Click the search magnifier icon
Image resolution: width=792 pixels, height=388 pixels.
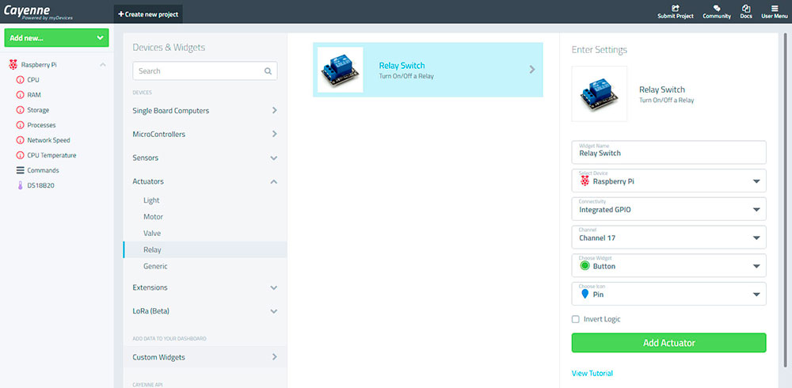[268, 71]
